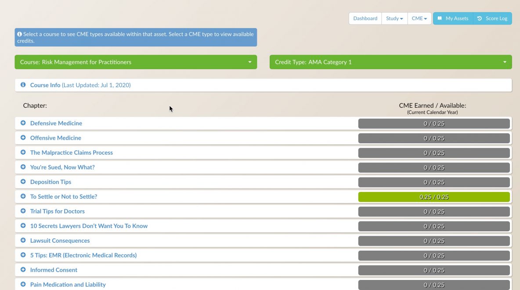
Task: Expand Deposition Tips plus icon
Action: pos(23,181)
